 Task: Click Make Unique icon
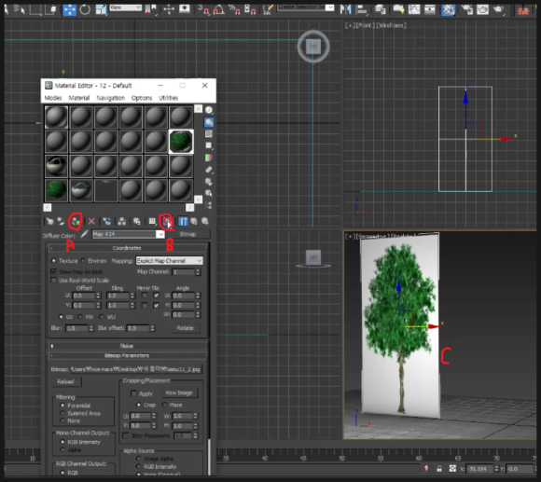tap(122, 221)
